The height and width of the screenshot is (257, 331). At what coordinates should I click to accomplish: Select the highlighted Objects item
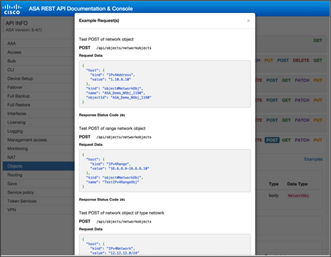tap(39, 166)
